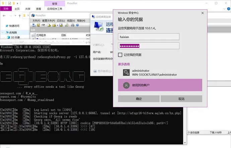231x148 pixels.
Task: Select 快速访问 in Explorer sidebar
Action: click(x=14, y=26)
